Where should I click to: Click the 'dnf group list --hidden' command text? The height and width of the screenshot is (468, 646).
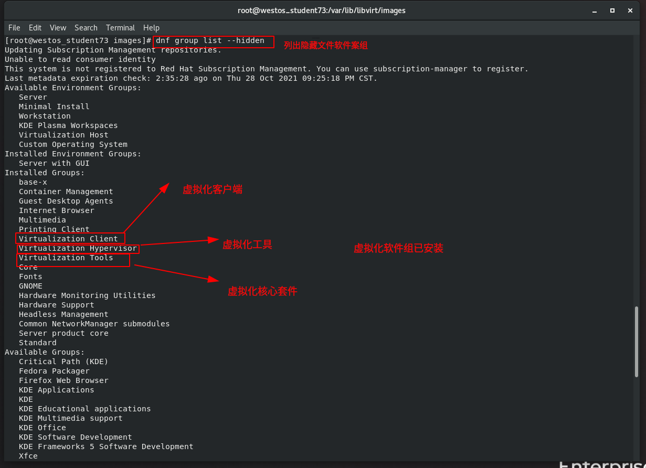tap(210, 40)
